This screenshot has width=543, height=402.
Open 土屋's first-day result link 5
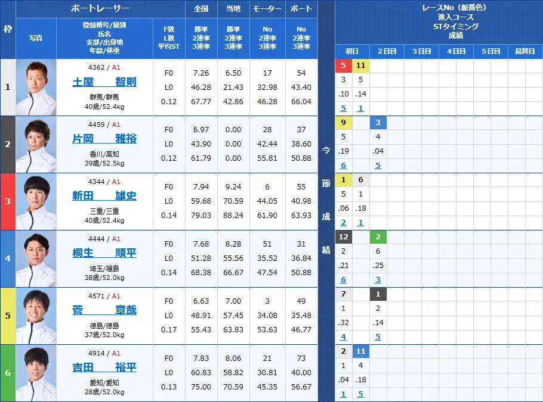343,108
